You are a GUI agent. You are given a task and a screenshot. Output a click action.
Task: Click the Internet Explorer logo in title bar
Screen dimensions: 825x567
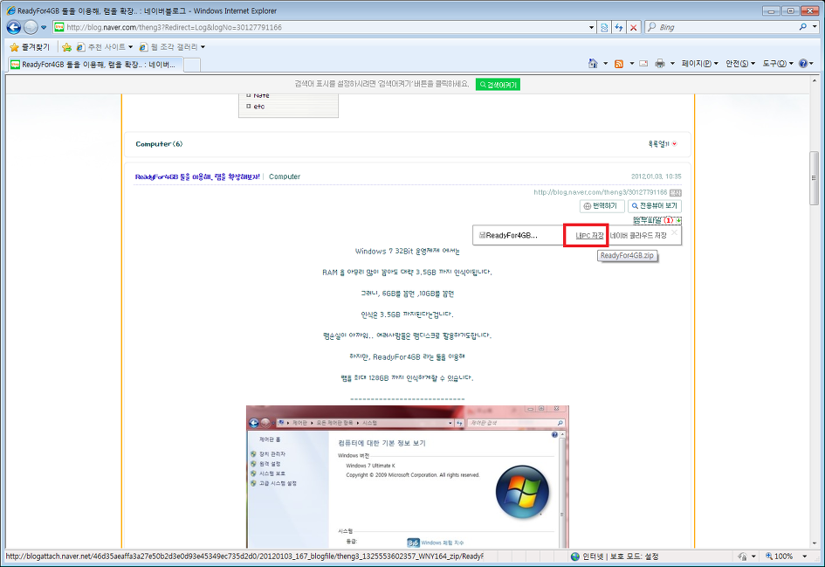pyautogui.click(x=10, y=10)
